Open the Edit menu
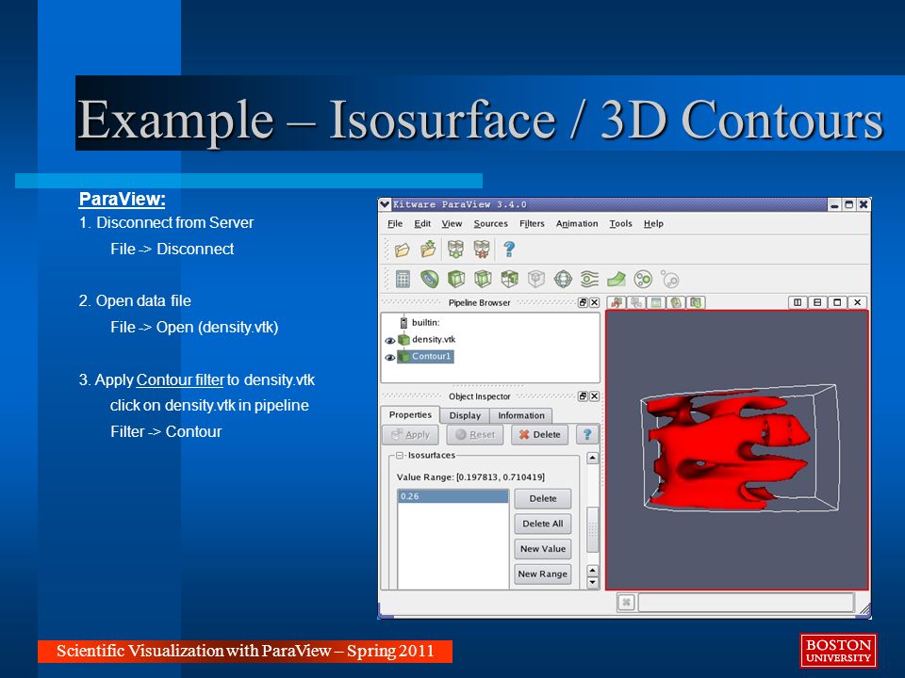The image size is (905, 678). (422, 224)
